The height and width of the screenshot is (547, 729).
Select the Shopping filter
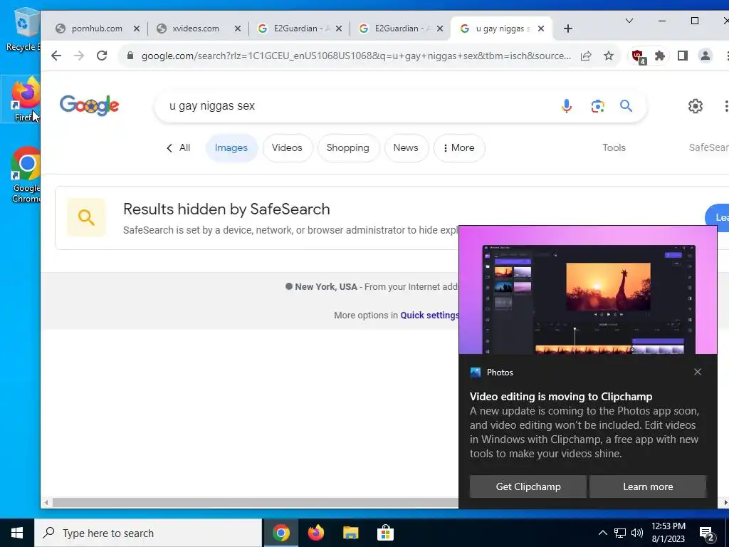[347, 148]
